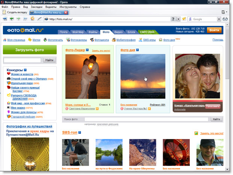Click the binoculars view icon
This screenshot has width=233, height=175.
point(225,19)
